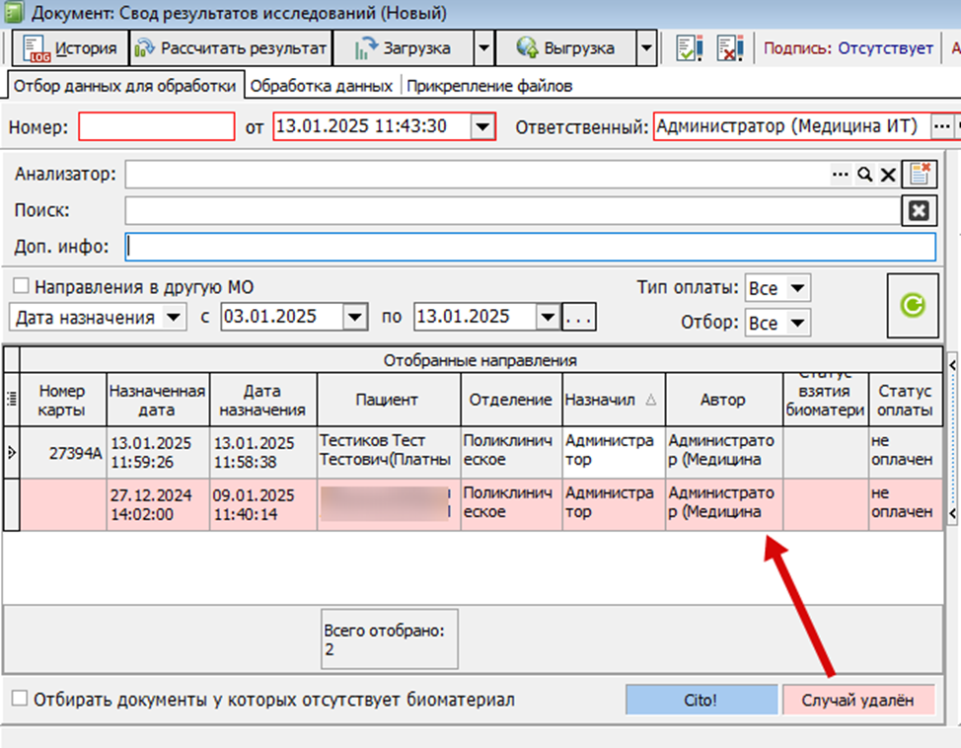This screenshot has height=748, width=961.
Task: Clear the Поиск field with the X button
Action: [x=918, y=210]
